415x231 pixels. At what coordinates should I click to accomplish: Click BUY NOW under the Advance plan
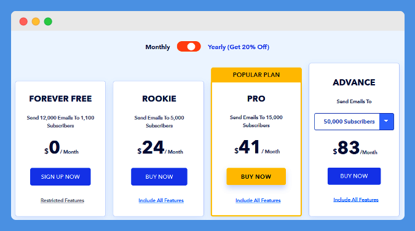[354, 176]
